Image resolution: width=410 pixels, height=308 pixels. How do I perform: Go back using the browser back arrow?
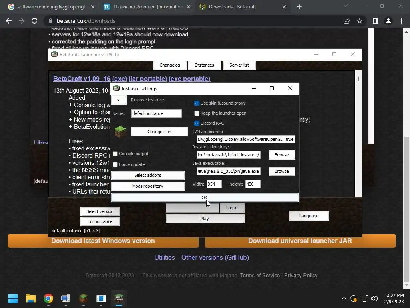(x=9, y=21)
